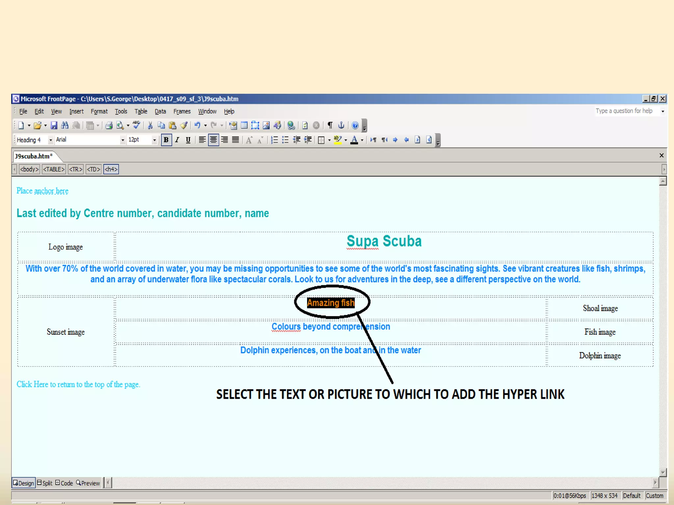Click the return to top link
This screenshot has width=674, height=505.
(78, 384)
